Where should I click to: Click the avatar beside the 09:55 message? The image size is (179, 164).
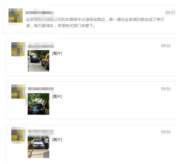click(x=16, y=15)
